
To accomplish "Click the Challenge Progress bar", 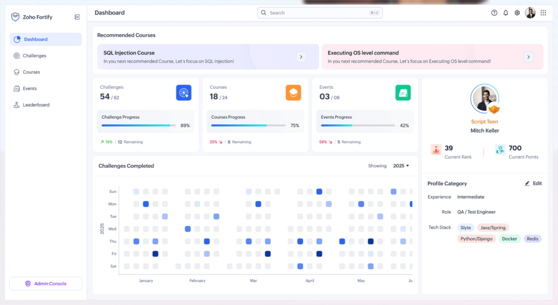I will (x=139, y=125).
